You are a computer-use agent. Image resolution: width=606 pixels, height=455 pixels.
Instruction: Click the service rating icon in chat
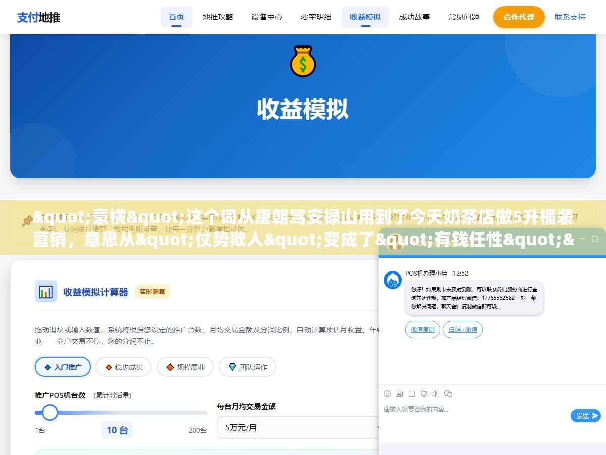424,394
